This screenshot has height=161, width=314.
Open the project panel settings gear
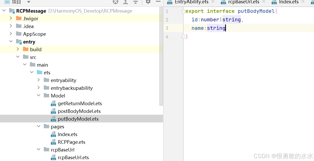(148, 2)
